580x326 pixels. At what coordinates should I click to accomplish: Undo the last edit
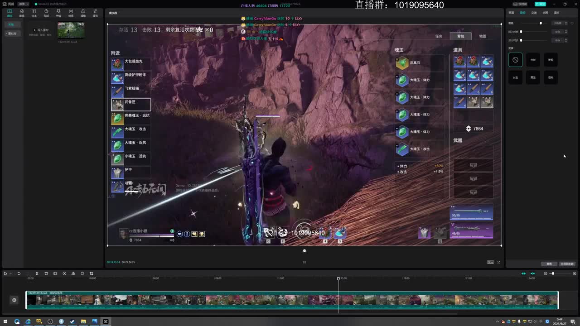pos(19,273)
